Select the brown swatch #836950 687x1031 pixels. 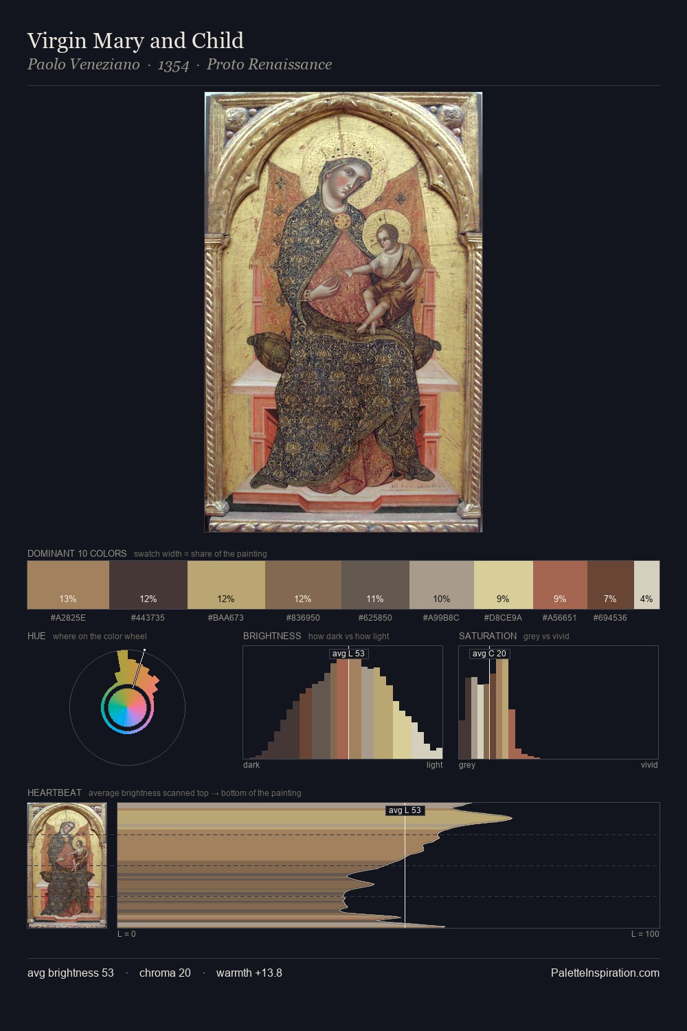click(x=303, y=585)
